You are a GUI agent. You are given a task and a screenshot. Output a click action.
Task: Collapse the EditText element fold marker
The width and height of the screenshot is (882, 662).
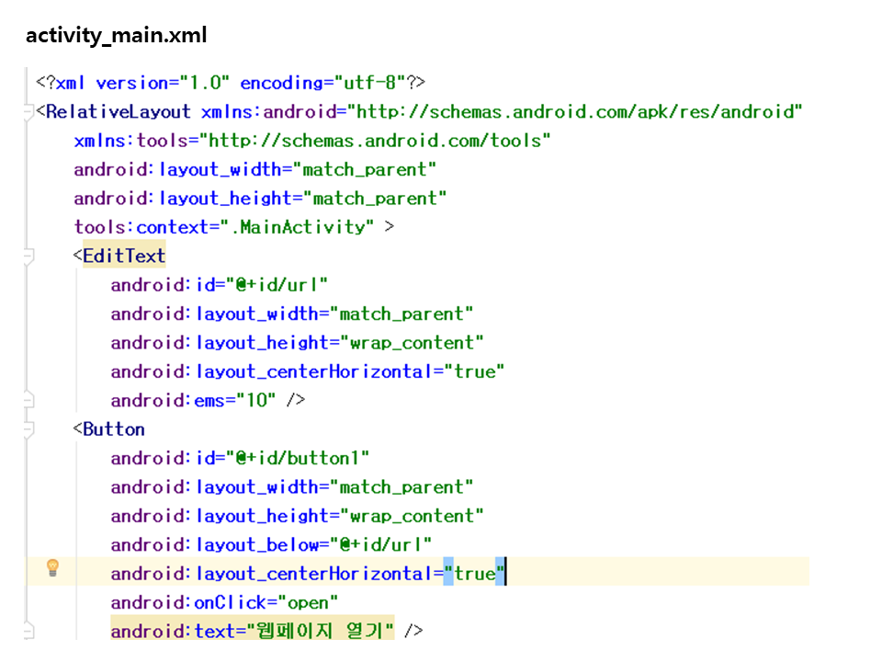(28, 256)
